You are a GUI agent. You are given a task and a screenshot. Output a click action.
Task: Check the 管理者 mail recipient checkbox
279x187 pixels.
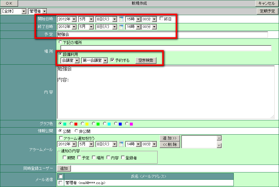pos(60,183)
